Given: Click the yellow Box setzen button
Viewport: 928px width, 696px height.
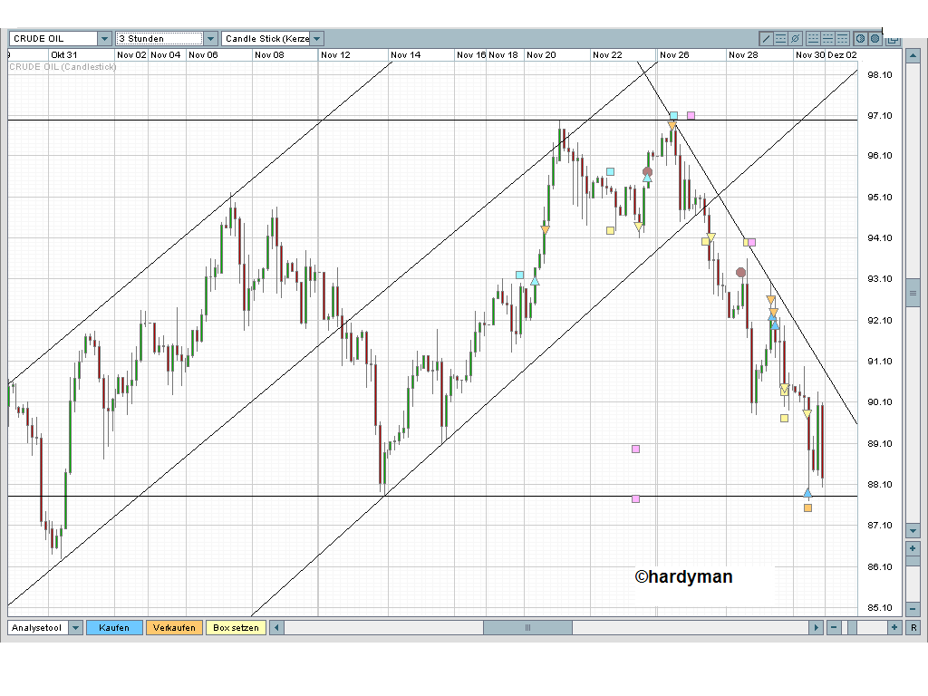Looking at the screenshot, I should pos(236,627).
